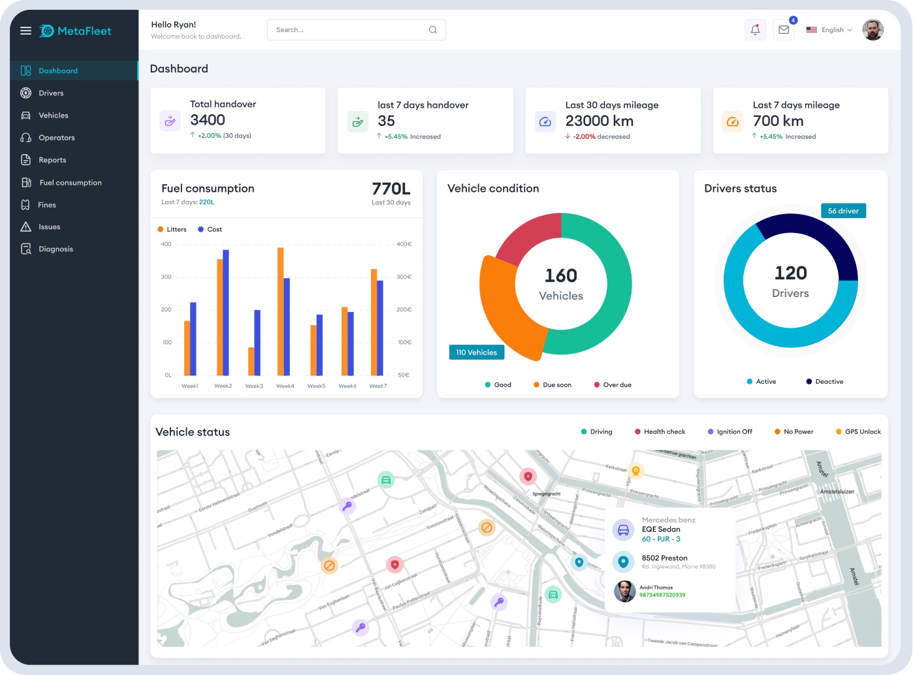Screen dimensions: 913x675
Task: Open the English language dropdown
Action: (x=829, y=30)
